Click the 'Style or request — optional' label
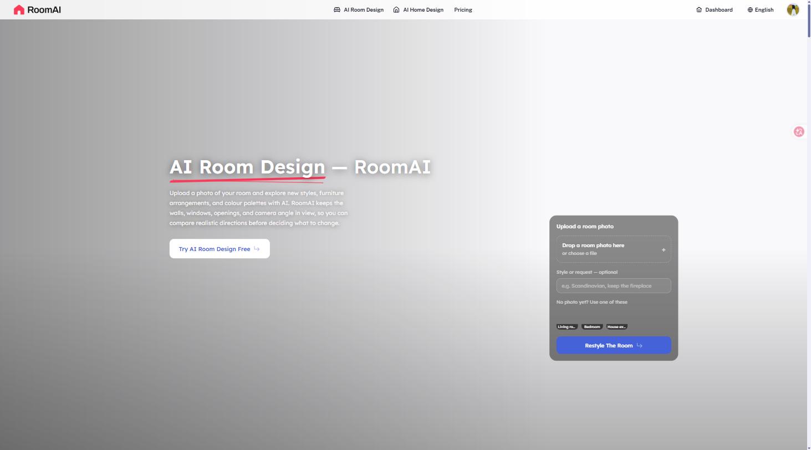This screenshot has height=450, width=811. (x=587, y=272)
